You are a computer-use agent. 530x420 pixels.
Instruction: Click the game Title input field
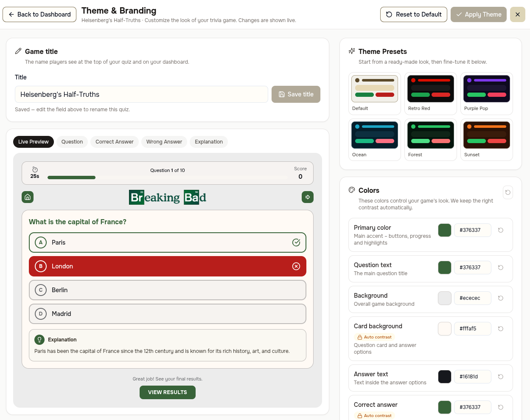[141, 94]
